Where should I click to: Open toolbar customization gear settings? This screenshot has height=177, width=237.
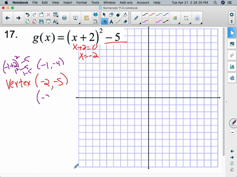232,15
